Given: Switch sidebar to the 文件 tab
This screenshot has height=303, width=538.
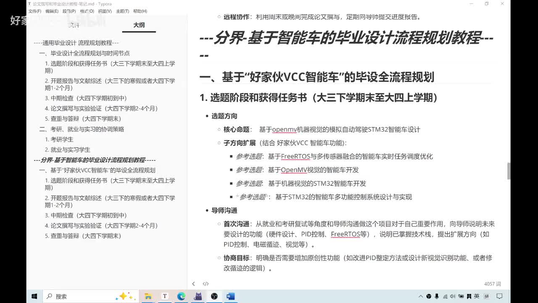Looking at the screenshot, I should point(74,25).
